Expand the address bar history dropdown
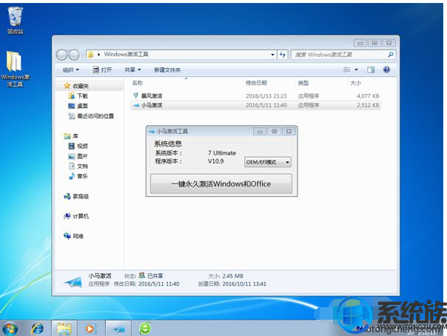 [272, 55]
